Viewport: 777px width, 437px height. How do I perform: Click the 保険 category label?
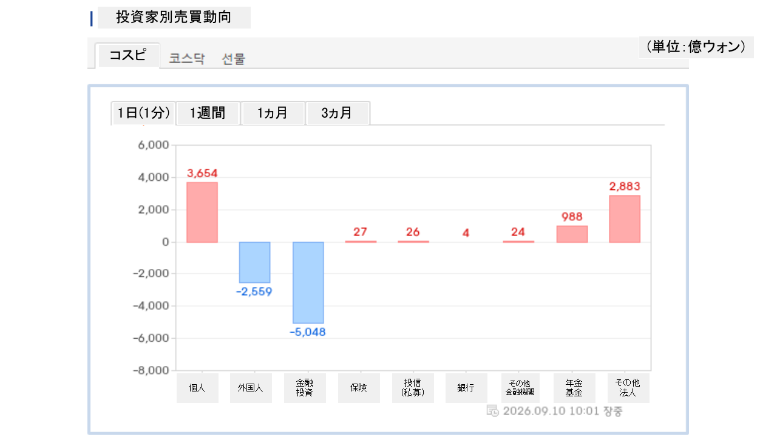[359, 388]
